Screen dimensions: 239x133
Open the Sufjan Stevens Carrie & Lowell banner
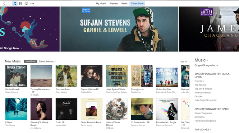click(x=119, y=29)
